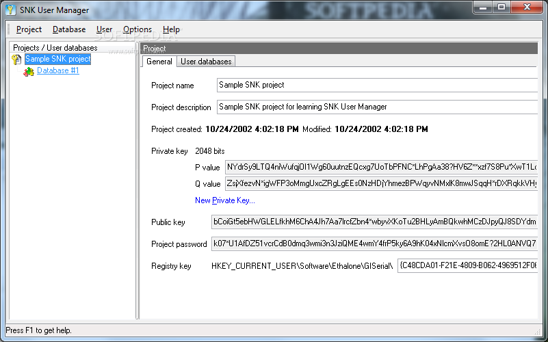This screenshot has height=342, width=548.
Task: Click the Project panel header bar
Action: pyautogui.click(x=339, y=48)
